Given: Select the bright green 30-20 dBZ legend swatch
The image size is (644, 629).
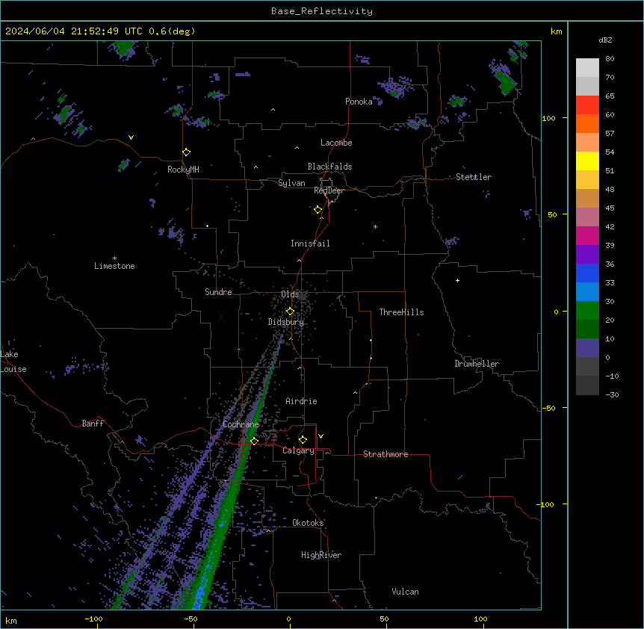Looking at the screenshot, I should pos(587,311).
